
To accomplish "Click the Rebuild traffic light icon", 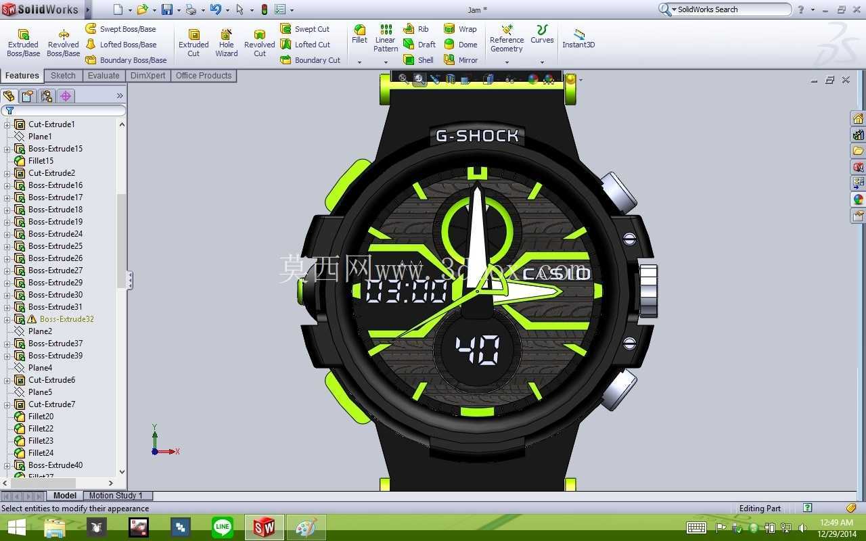I will (264, 9).
